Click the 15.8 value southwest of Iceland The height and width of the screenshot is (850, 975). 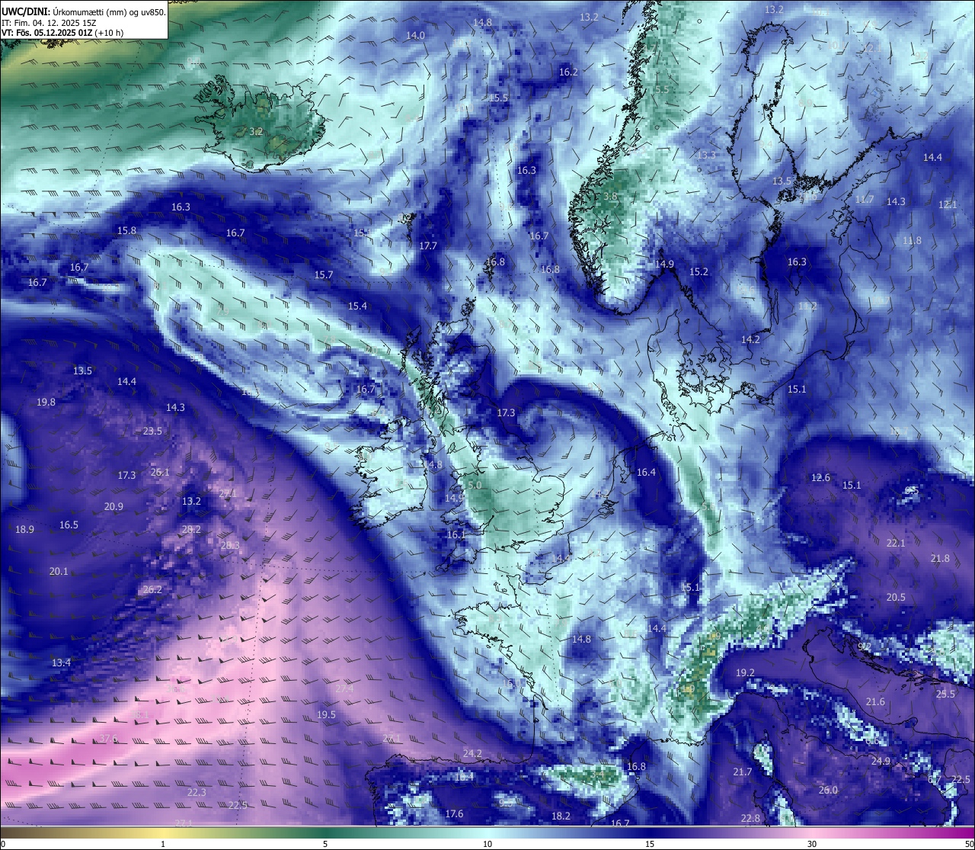126,230
